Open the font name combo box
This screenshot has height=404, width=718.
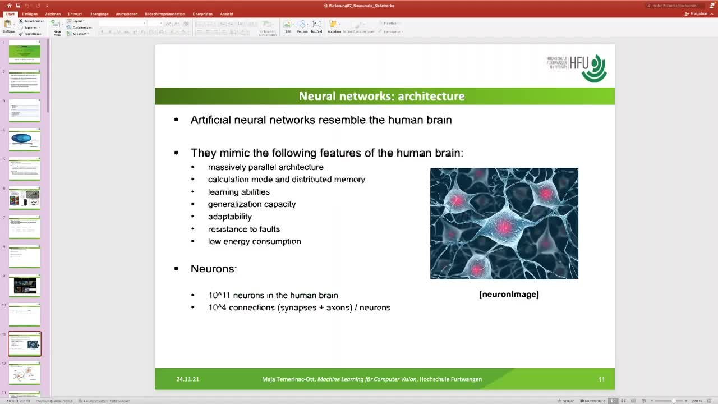(122, 23)
